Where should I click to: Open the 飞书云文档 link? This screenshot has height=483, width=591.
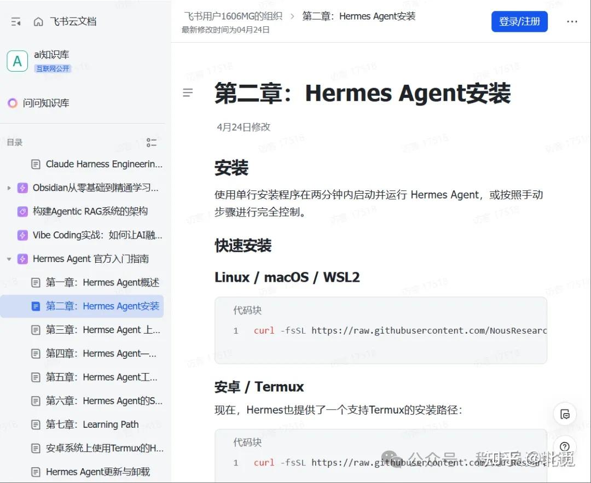click(x=73, y=21)
